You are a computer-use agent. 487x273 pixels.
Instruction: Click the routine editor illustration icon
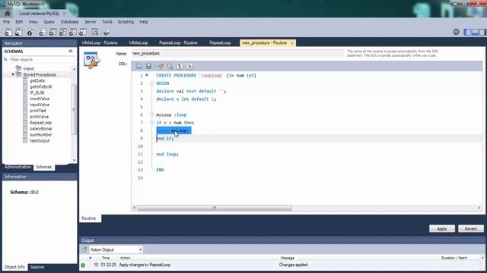91,60
